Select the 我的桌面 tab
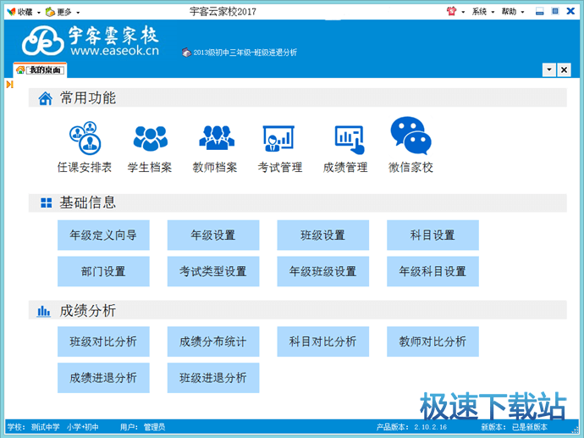The width and height of the screenshot is (584, 438). point(41,69)
